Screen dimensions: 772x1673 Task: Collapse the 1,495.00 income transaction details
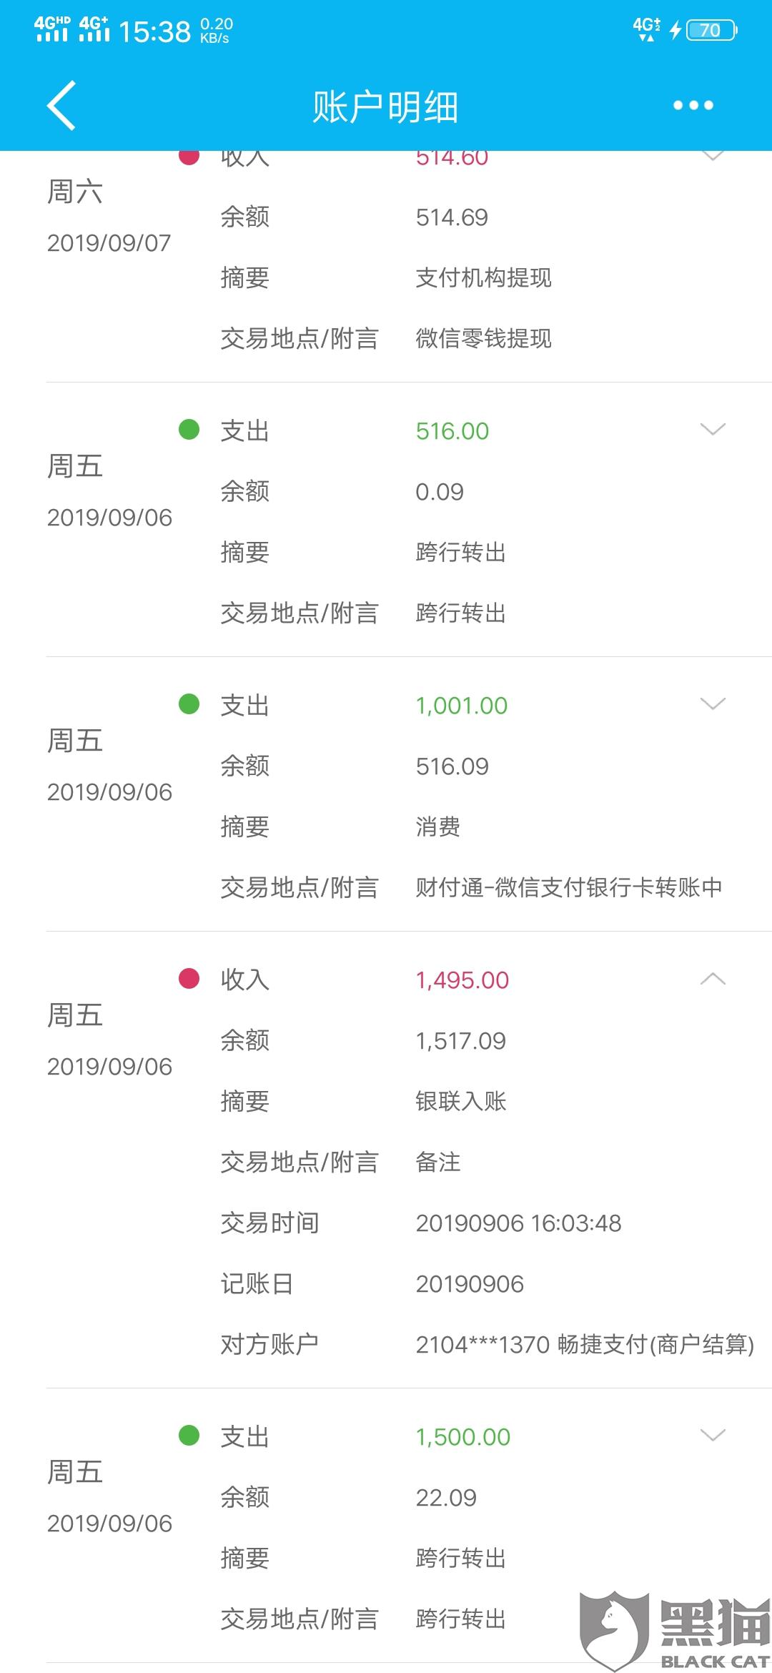coord(713,979)
